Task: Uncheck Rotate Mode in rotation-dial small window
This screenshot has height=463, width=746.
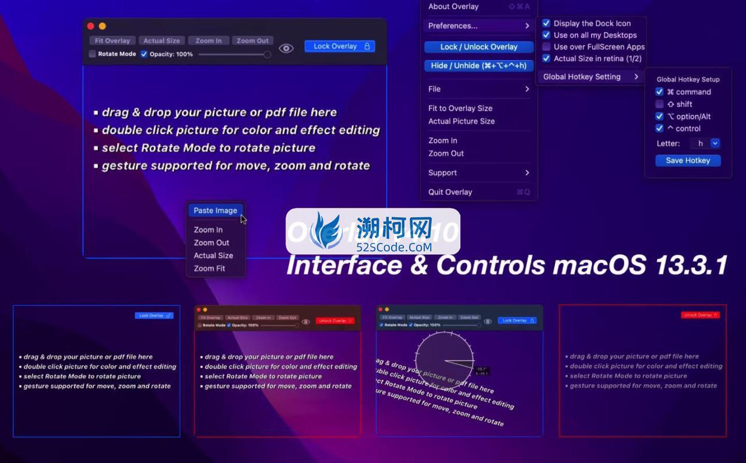Action: tap(382, 325)
